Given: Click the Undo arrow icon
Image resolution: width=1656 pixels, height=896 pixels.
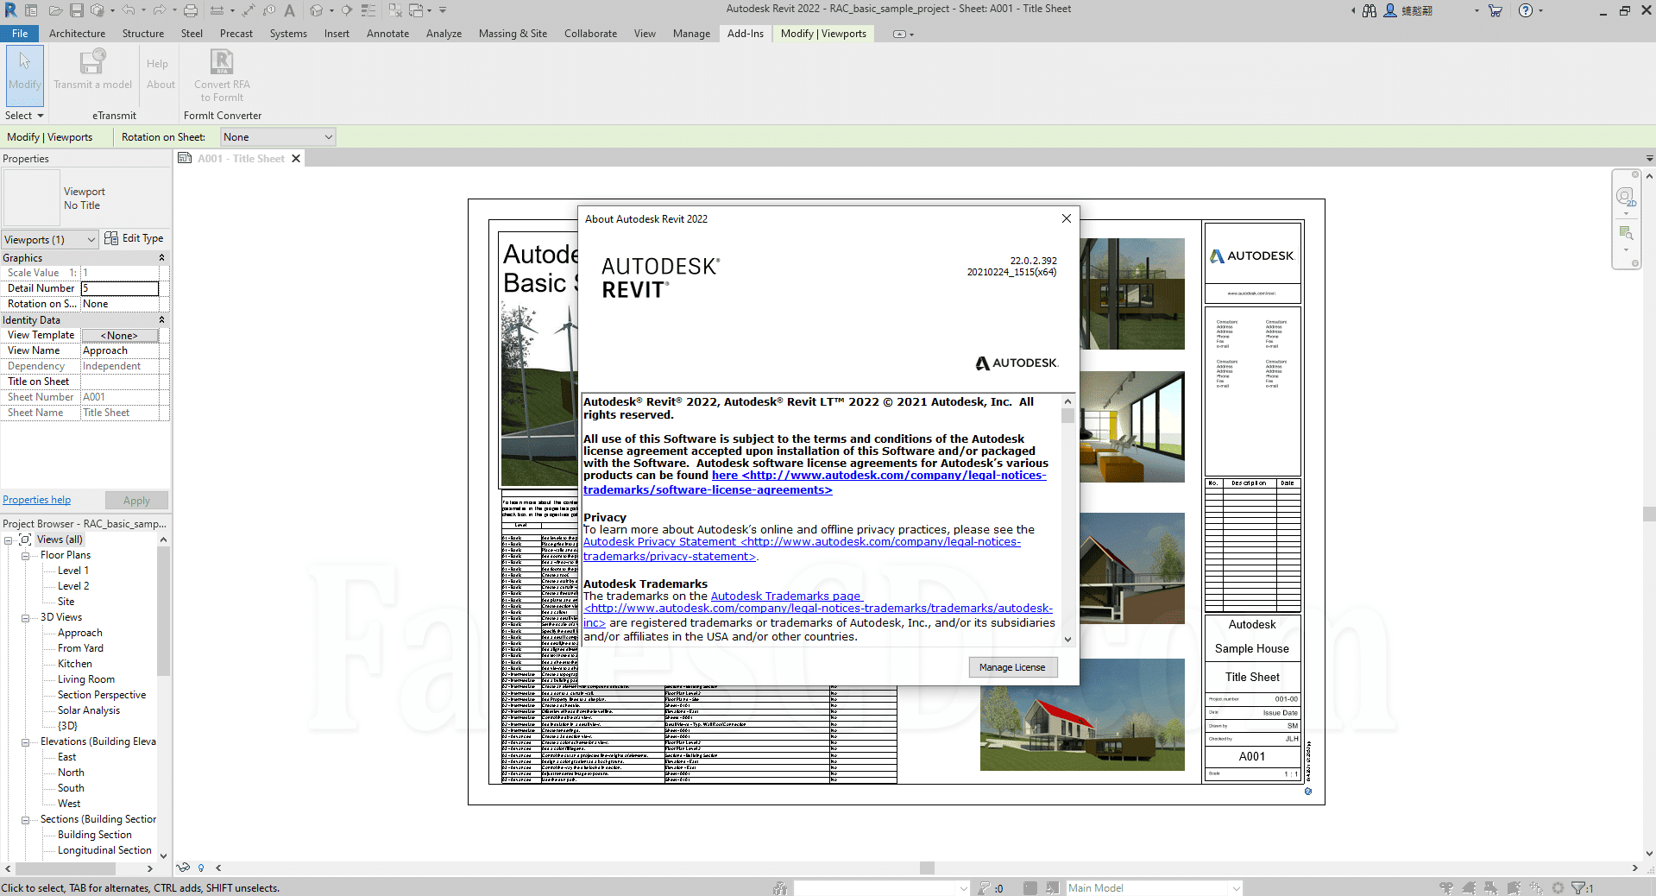Looking at the screenshot, I should click(128, 10).
